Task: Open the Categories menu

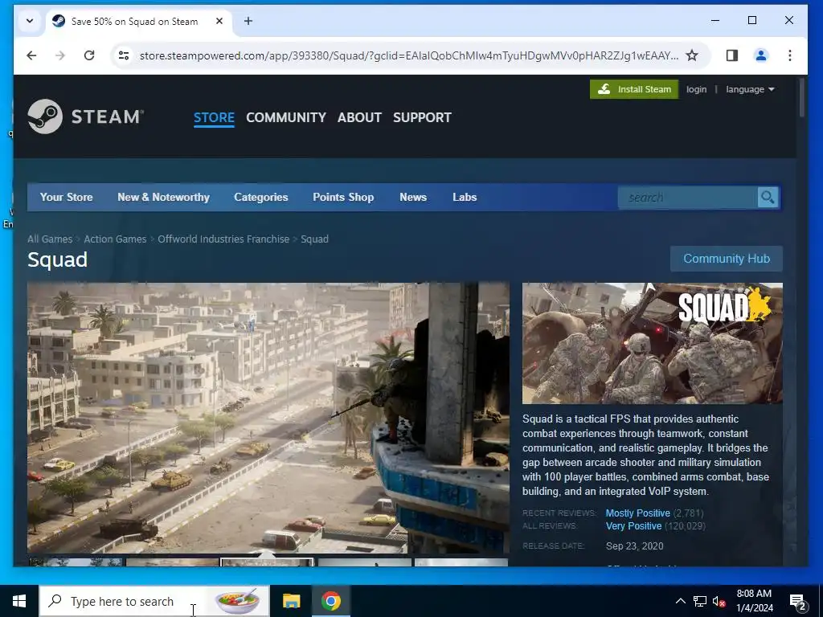Action: click(x=261, y=198)
